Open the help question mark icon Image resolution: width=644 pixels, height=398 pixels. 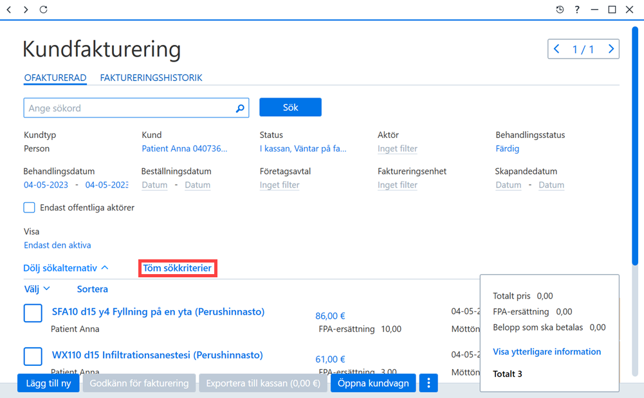click(577, 10)
